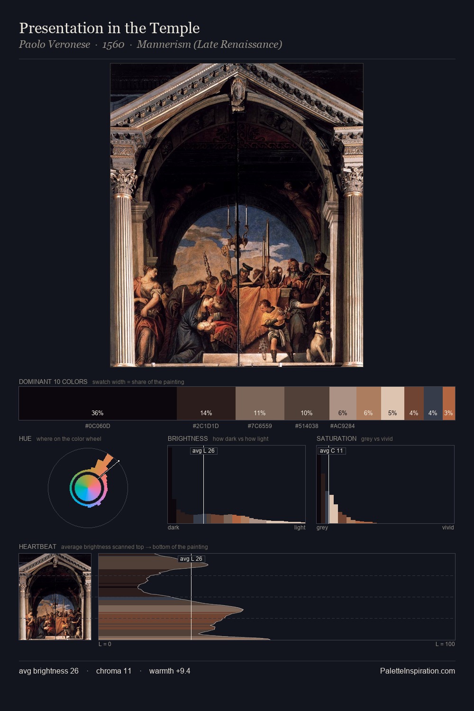Click the BRIGHTNESS section heading
This screenshot has height=711, width=474.
click(188, 438)
